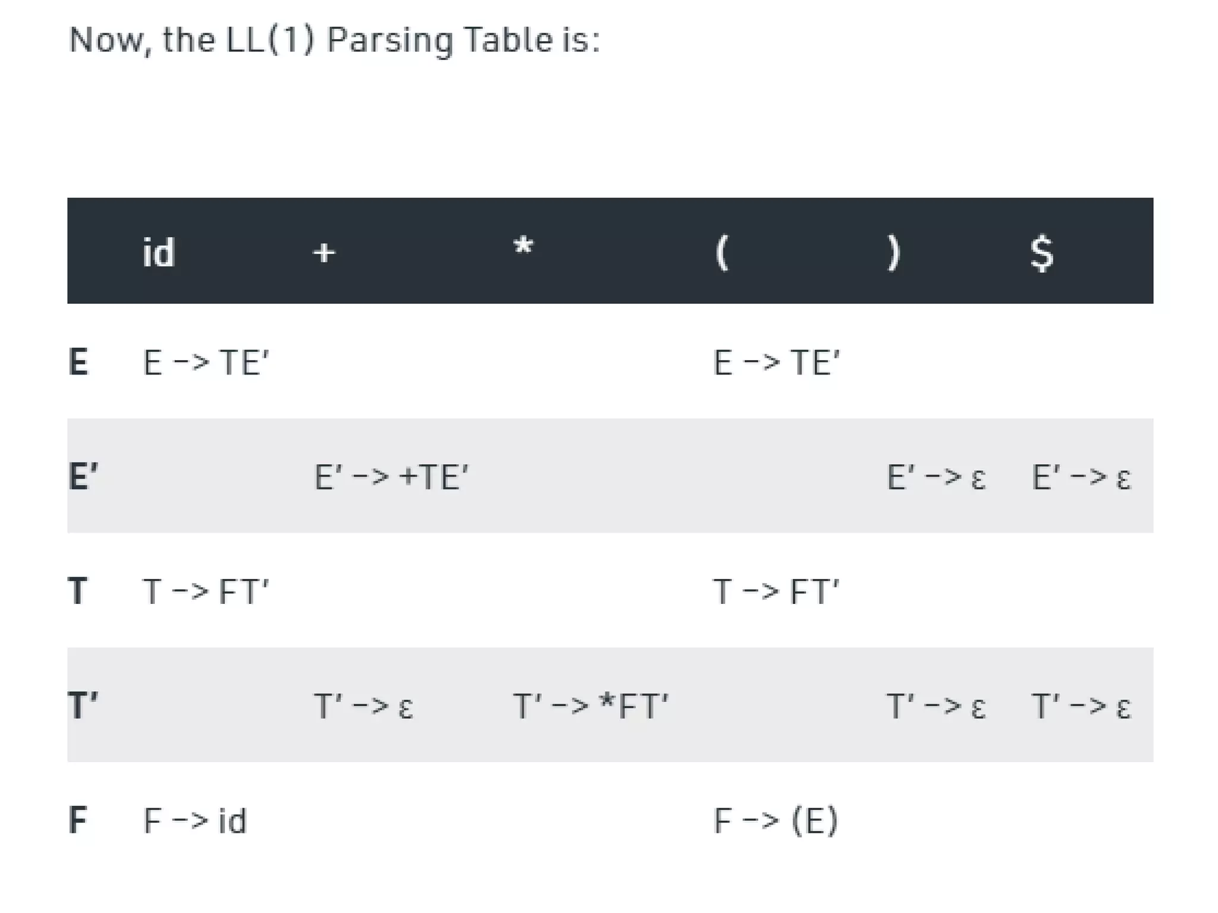Click E -> TE' in the ( column
Image resolution: width=1218 pixels, height=913 pixels.
point(776,362)
